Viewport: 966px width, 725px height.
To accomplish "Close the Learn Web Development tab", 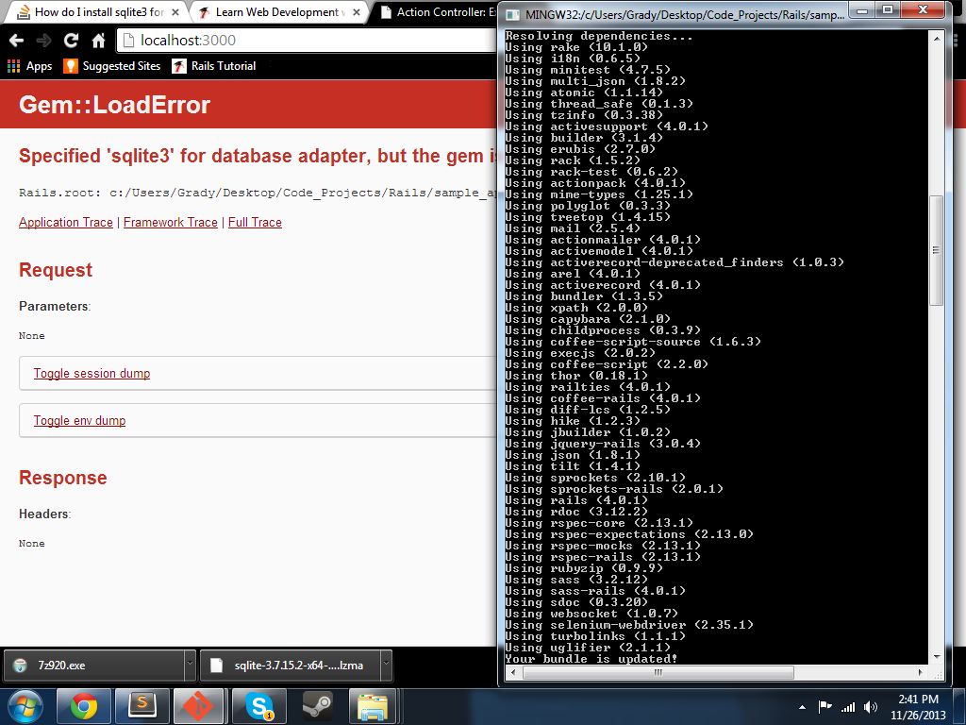I will (356, 12).
